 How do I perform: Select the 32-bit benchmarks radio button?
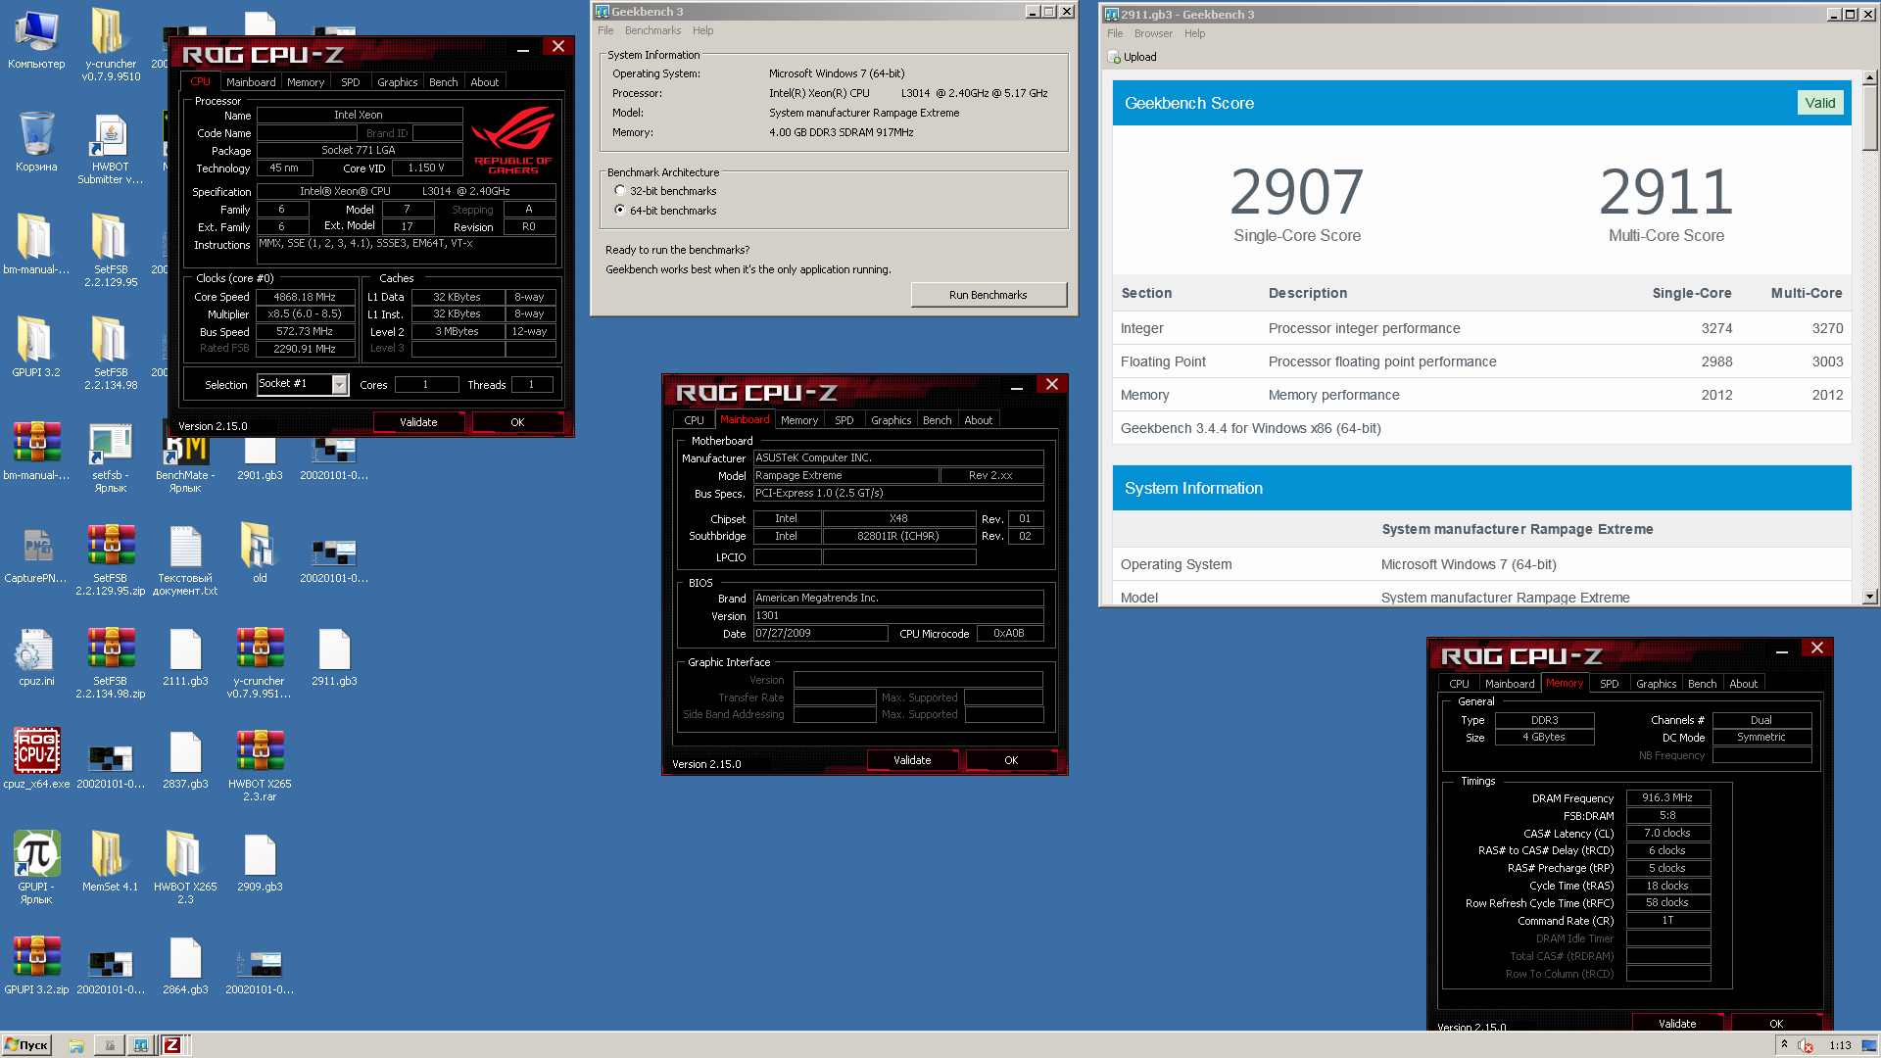click(620, 191)
